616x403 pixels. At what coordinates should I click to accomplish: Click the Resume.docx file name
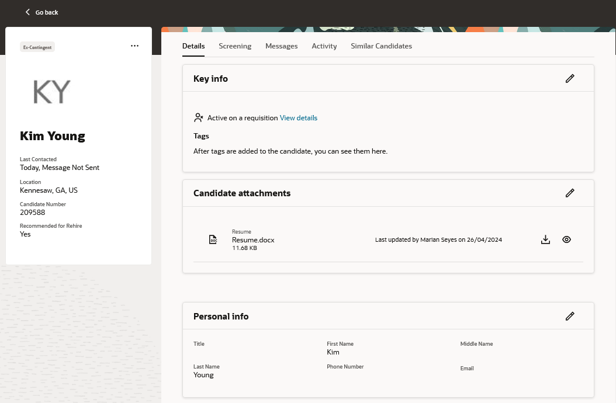click(253, 240)
